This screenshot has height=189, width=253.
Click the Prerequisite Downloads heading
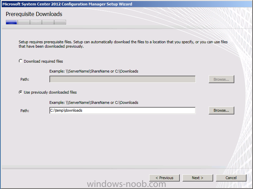[34, 14]
